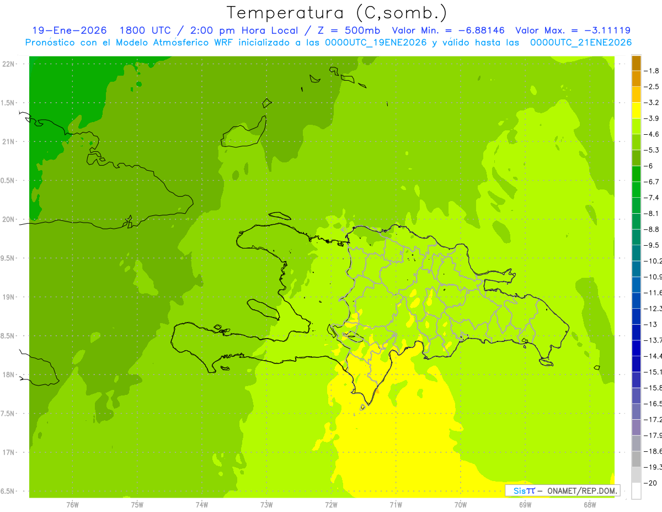This screenshot has width=662, height=512.
Task: Click the "18N" latitude label
Action: pos(9,375)
